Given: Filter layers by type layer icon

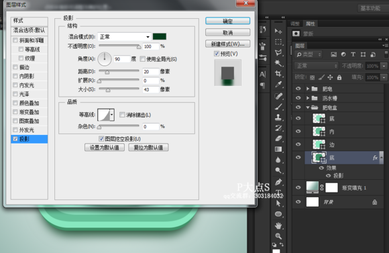Looking at the screenshot, I should (x=353, y=54).
